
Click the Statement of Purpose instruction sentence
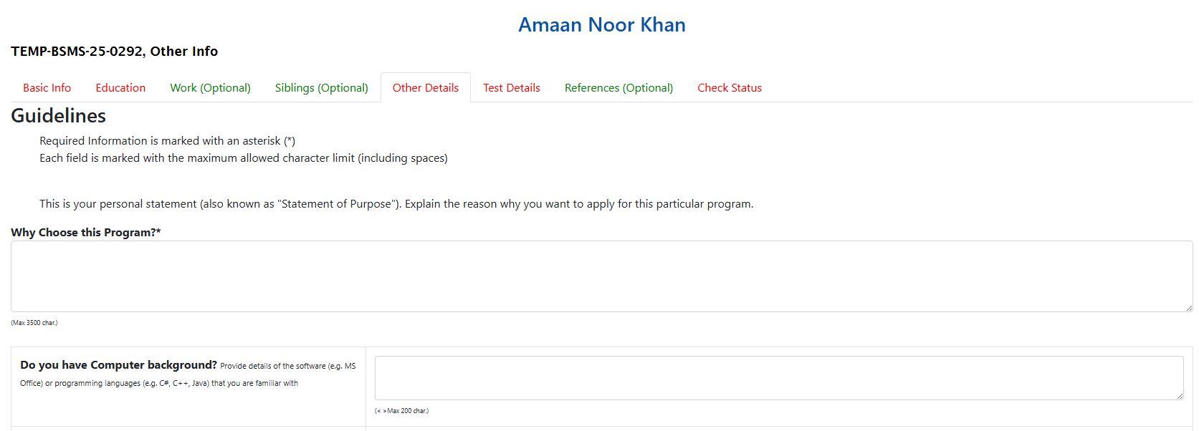pyautogui.click(x=396, y=204)
